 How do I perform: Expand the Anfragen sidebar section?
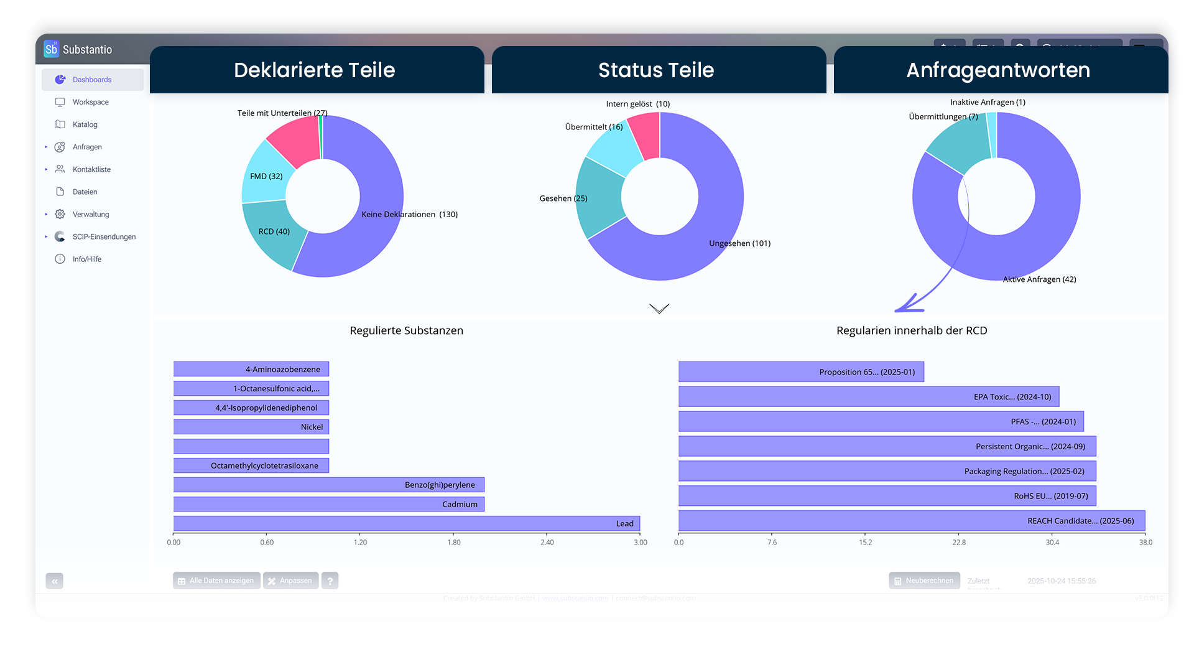tap(45, 147)
